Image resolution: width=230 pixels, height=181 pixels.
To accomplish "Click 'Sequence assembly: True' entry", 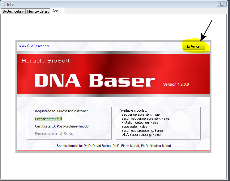I will (x=141, y=114).
